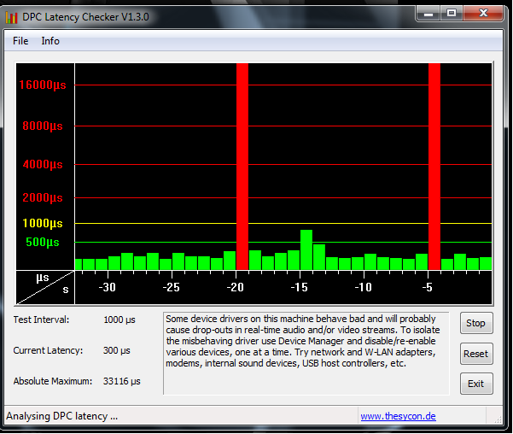Maximize the DPC Latency Checker window
This screenshot has width=513, height=434.
coord(452,14)
